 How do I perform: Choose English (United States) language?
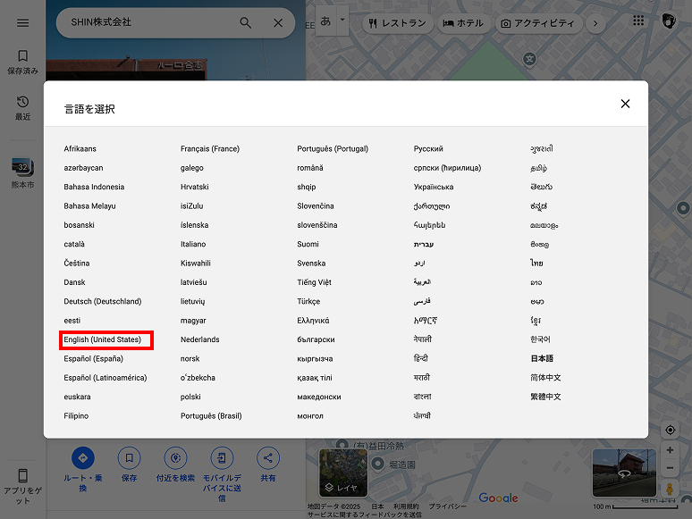103,339
